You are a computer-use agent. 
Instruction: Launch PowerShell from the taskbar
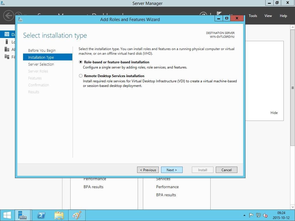tap(41, 215)
